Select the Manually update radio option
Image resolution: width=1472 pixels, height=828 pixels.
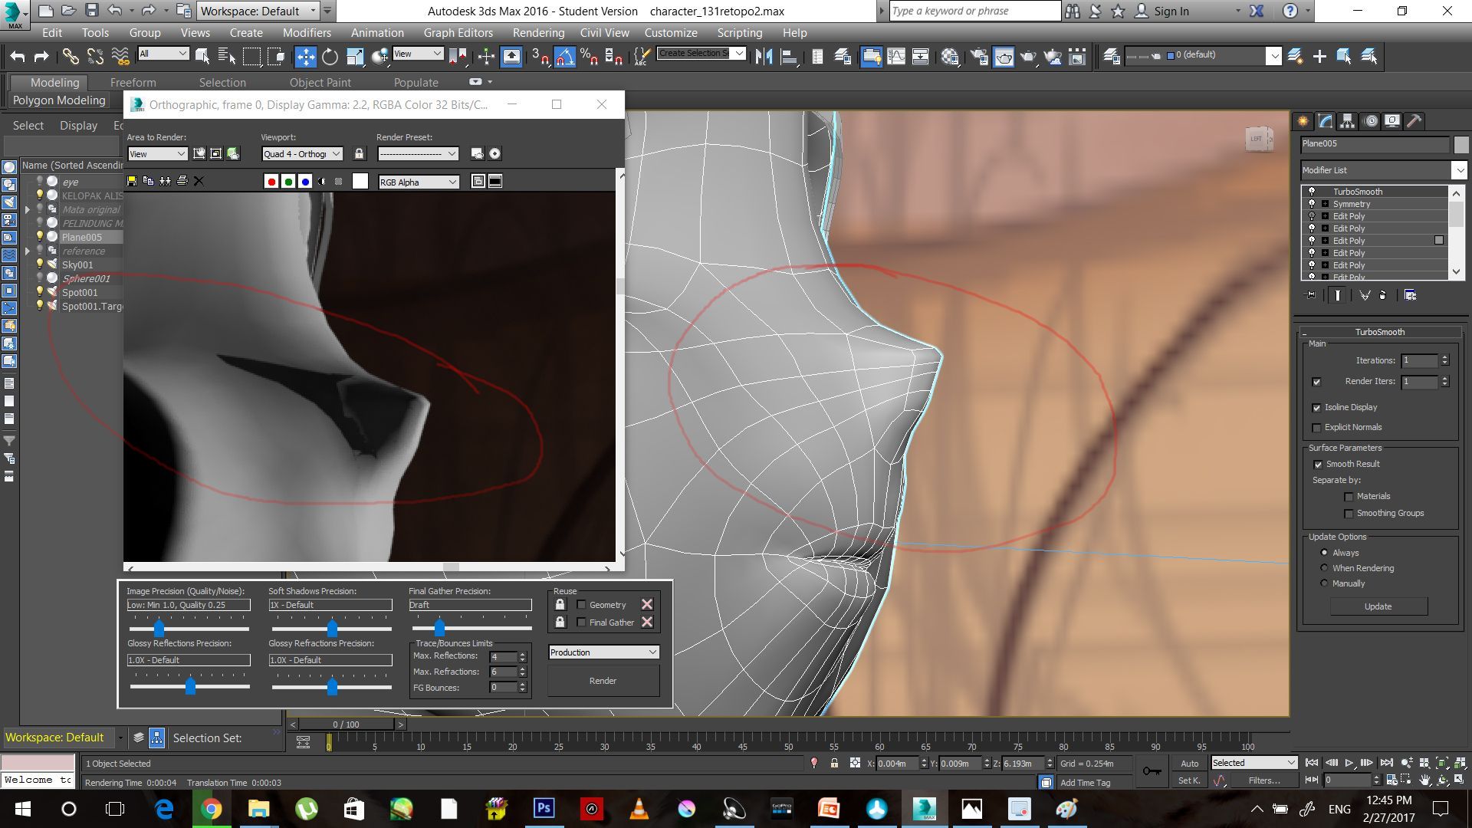(x=1324, y=583)
